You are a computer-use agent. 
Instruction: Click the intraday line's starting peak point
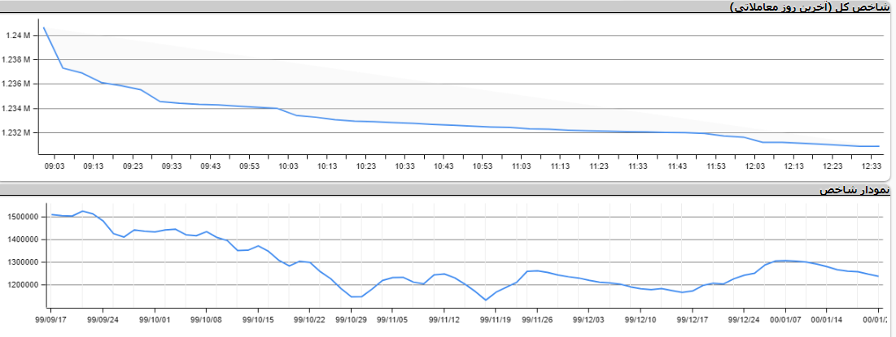click(x=44, y=28)
